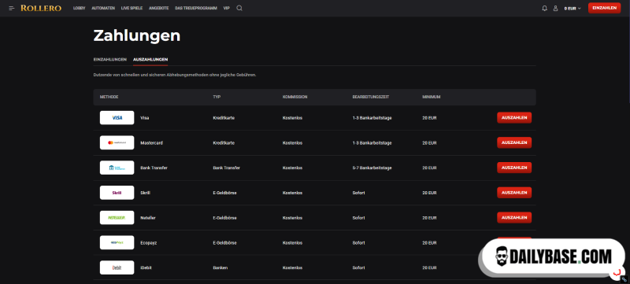Viewport: 630px width, 284px height.
Task: Click the iDebit payment logo
Action: pyautogui.click(x=117, y=267)
